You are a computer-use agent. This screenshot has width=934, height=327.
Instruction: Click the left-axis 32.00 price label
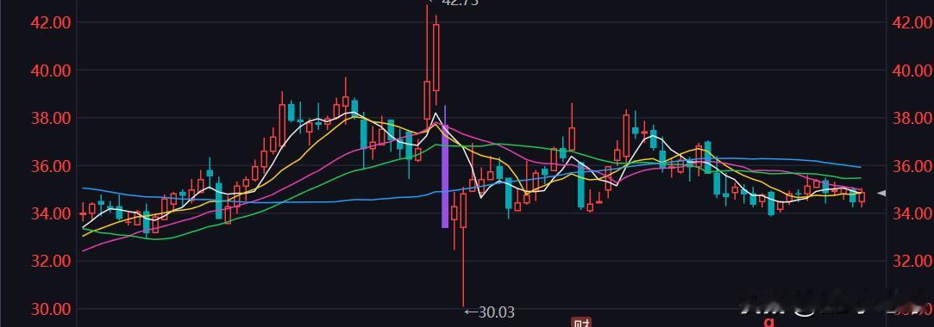[x=51, y=261]
